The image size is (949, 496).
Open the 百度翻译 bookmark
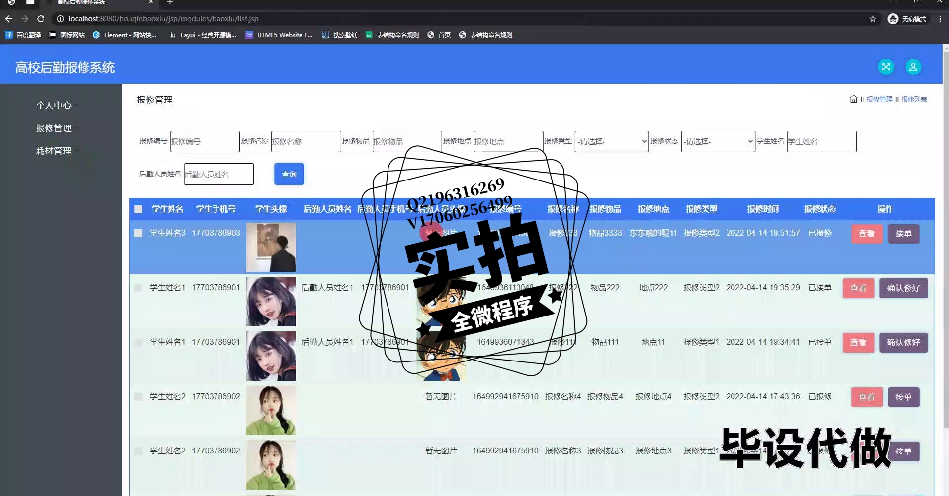(x=23, y=35)
